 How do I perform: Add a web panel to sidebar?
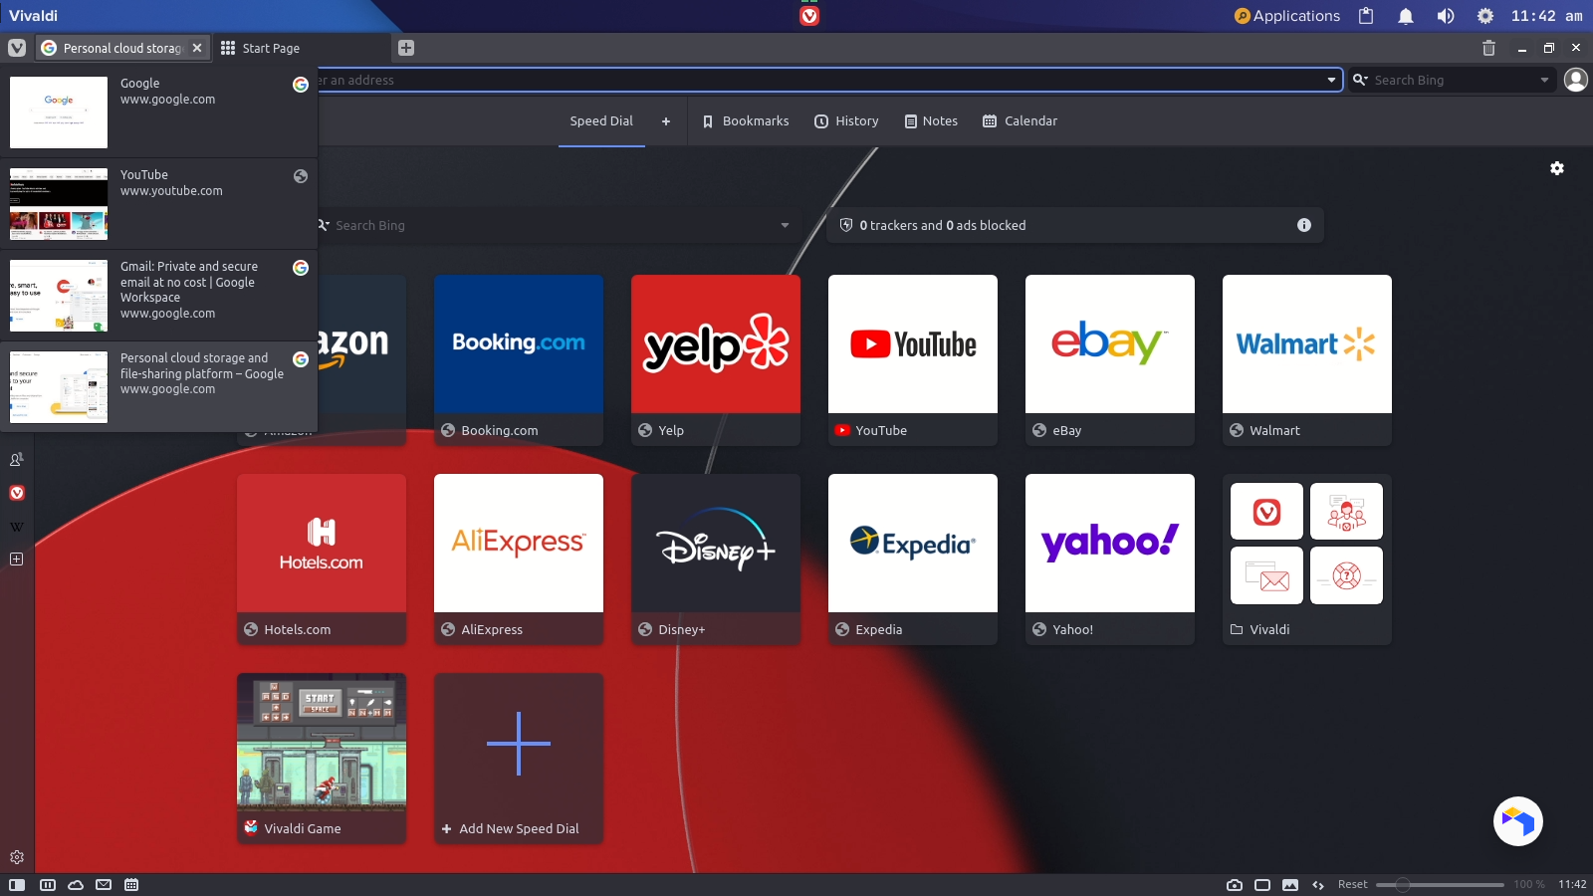coord(17,560)
